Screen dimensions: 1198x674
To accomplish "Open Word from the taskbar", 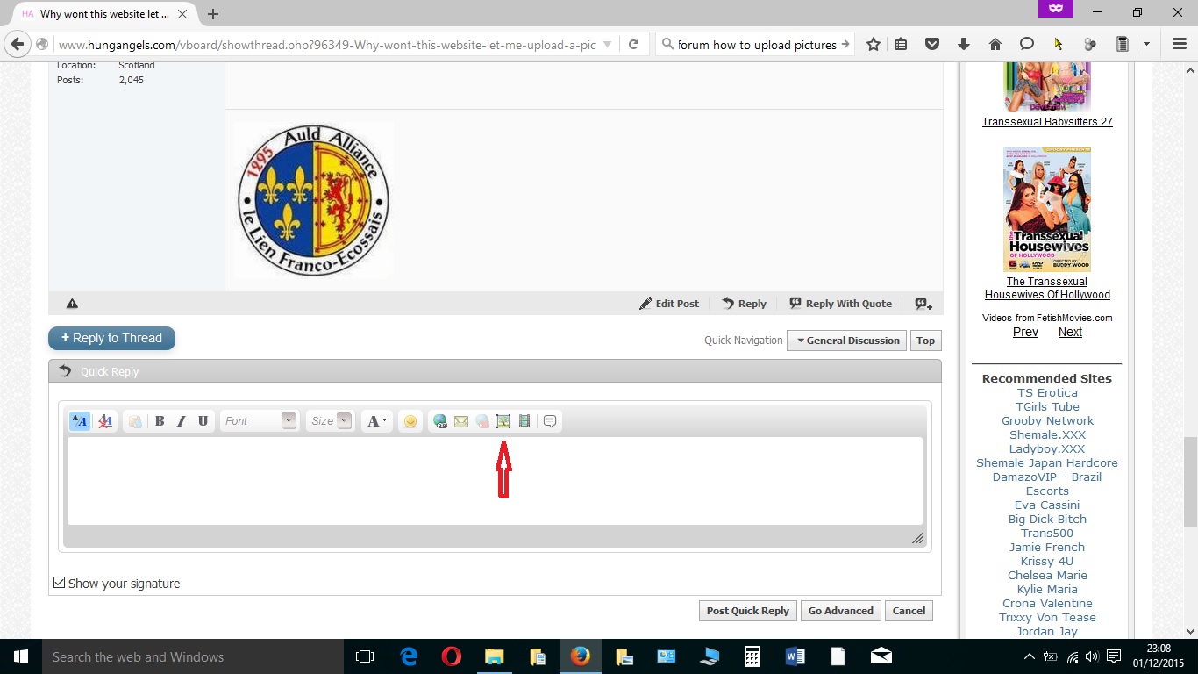I will click(x=795, y=656).
